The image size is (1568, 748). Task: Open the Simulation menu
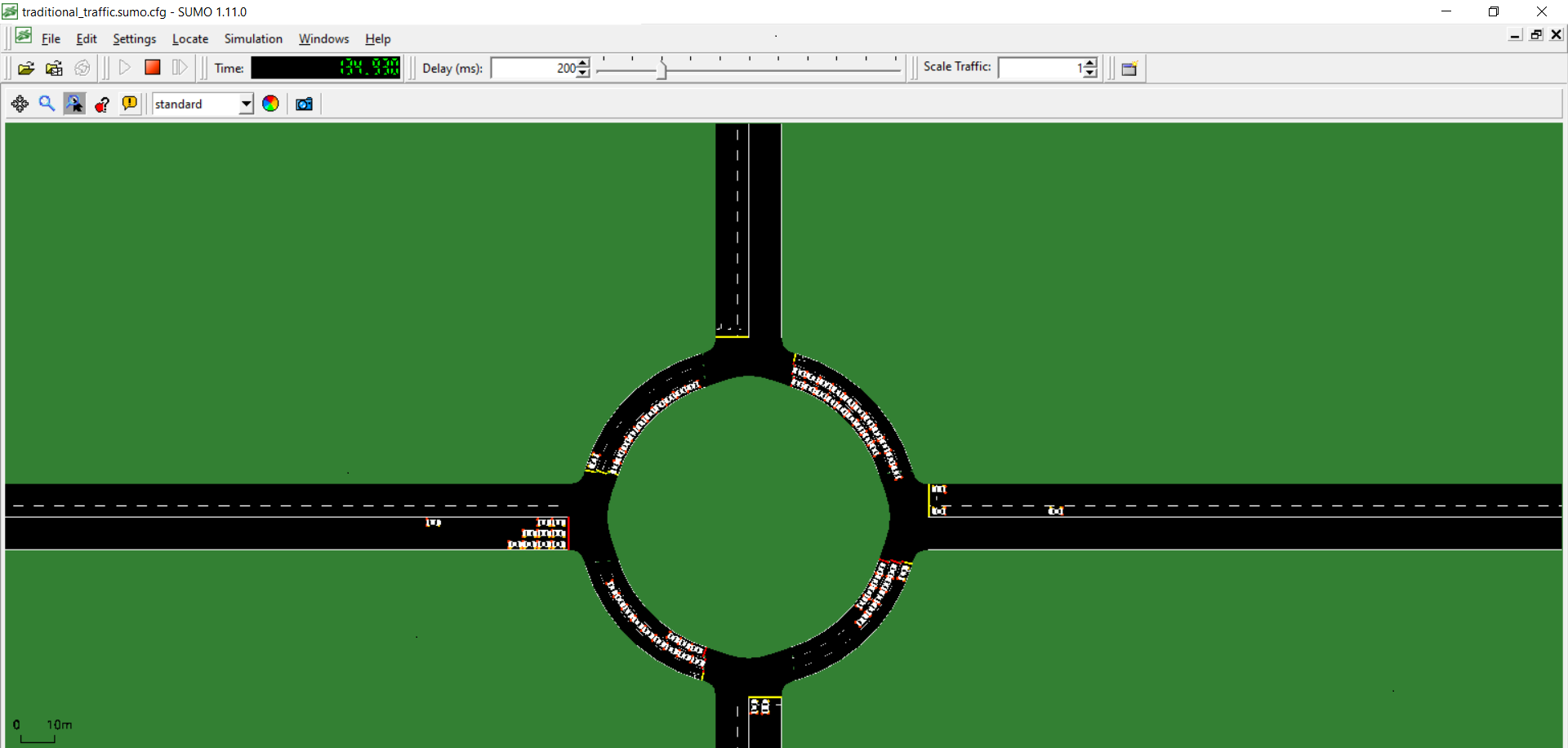252,38
